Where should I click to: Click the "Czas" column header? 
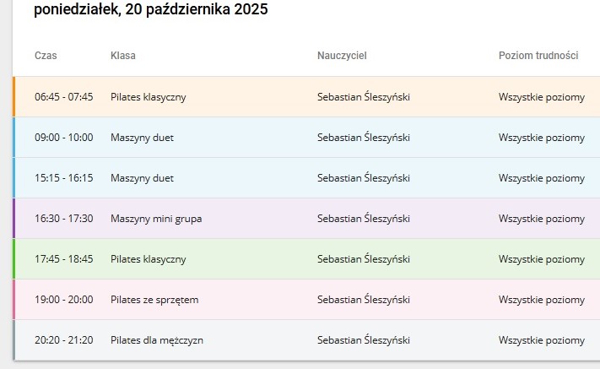point(46,56)
